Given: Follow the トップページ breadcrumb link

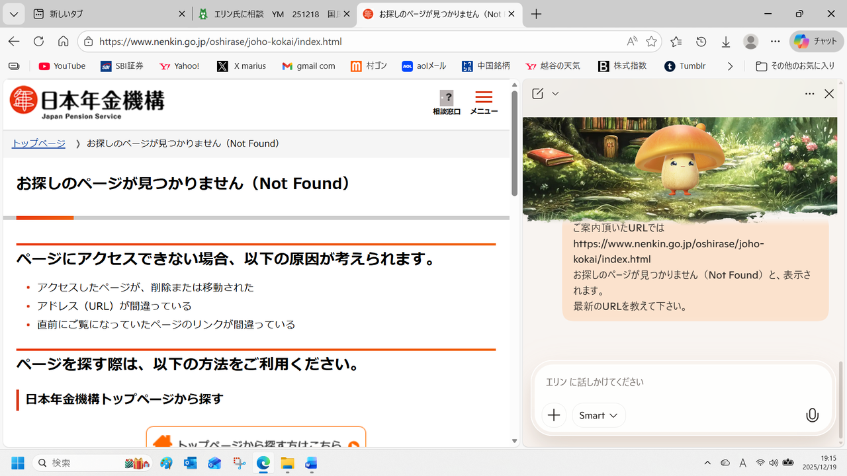Looking at the screenshot, I should 38,143.
